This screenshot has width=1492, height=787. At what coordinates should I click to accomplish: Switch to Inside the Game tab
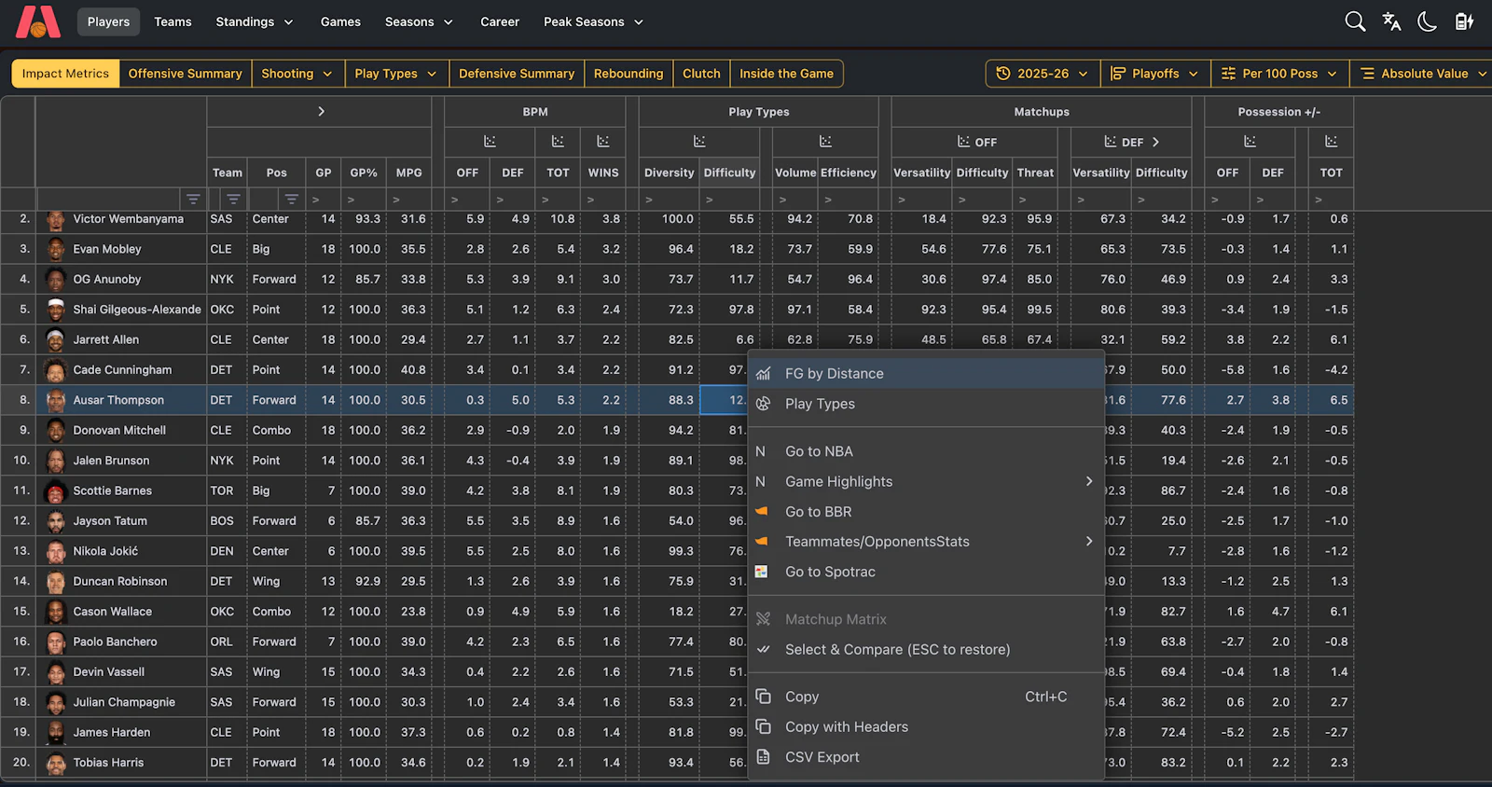tap(786, 74)
